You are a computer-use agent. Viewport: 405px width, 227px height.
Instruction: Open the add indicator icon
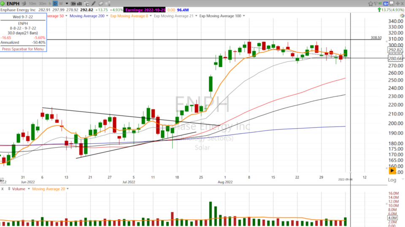tap(86, 4)
